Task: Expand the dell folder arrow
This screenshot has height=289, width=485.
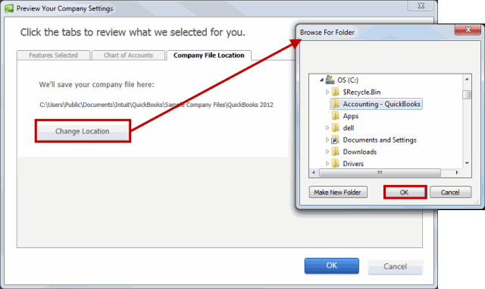Action: [327, 127]
